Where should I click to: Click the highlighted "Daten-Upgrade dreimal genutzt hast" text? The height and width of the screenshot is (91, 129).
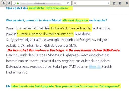coord(46,34)
